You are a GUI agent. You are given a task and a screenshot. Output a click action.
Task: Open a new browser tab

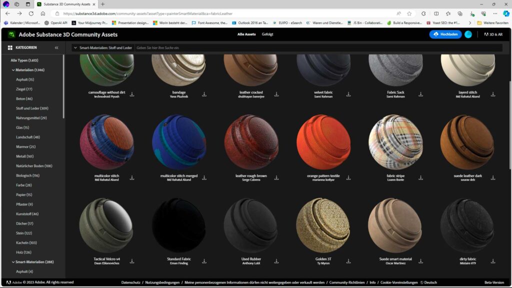click(103, 4)
